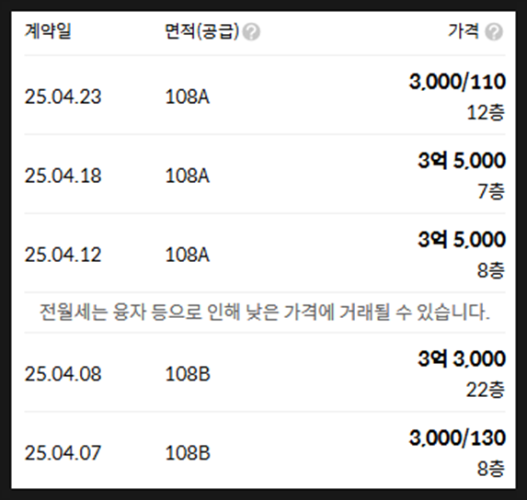Select the 25.04.18 transaction row
527x500 pixels.
265,175
